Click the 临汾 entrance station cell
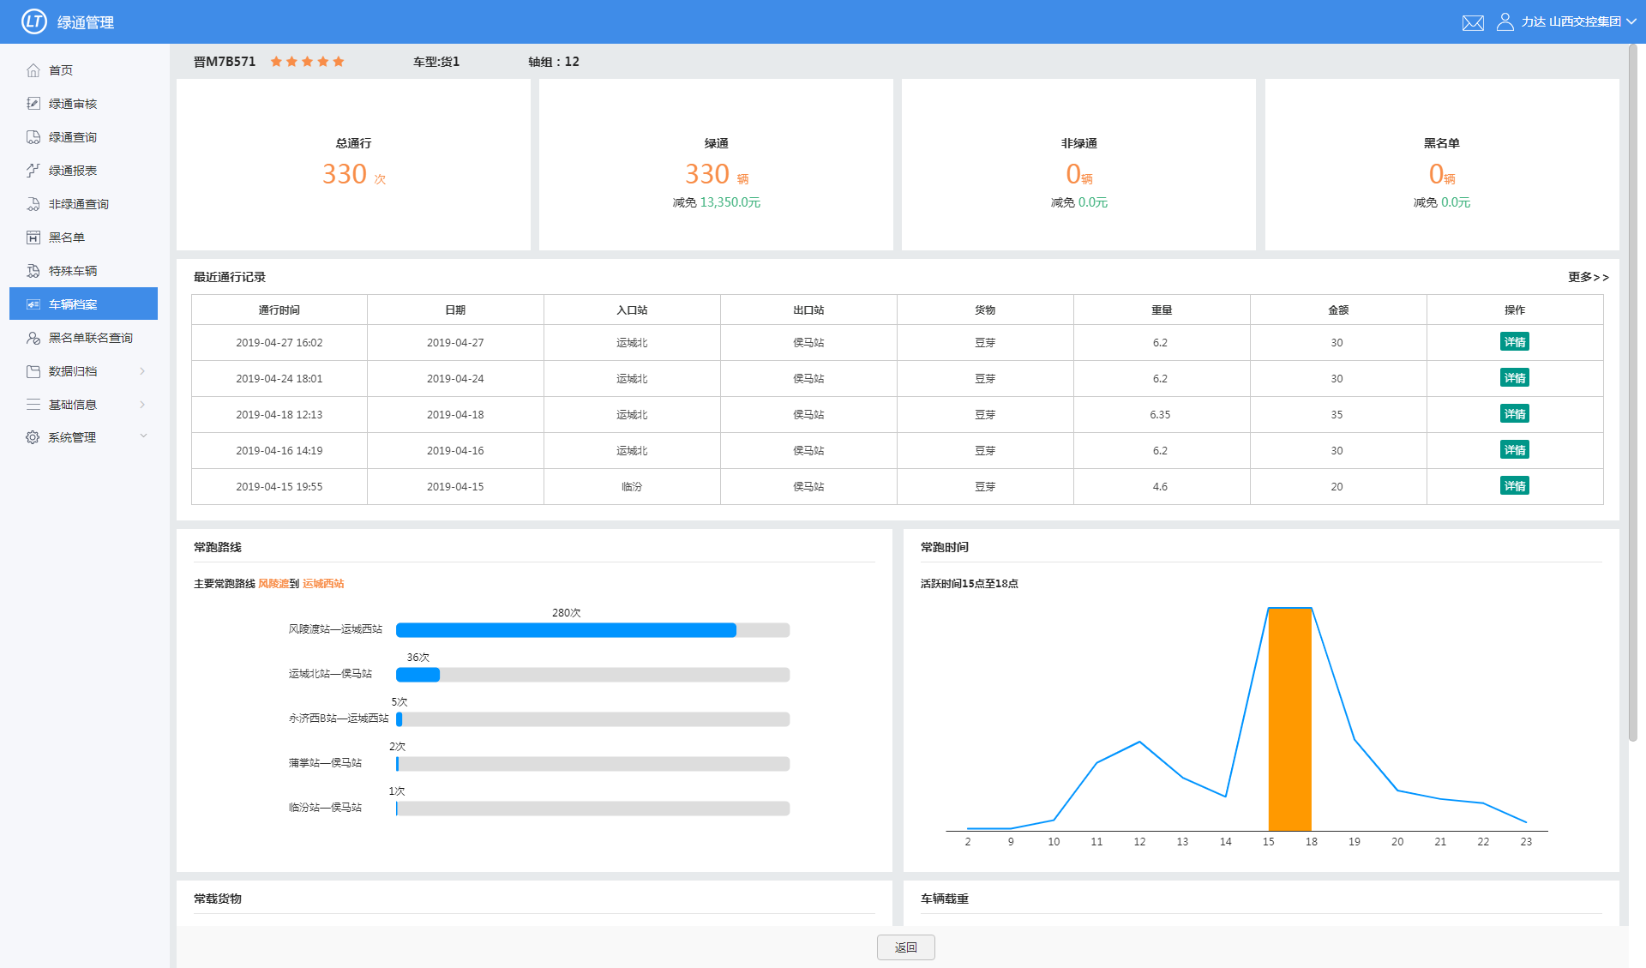Screen dimensions: 1646x968 [632, 486]
